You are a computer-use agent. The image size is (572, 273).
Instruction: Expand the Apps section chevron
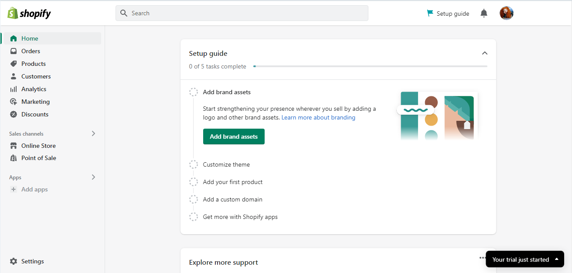pyautogui.click(x=93, y=177)
